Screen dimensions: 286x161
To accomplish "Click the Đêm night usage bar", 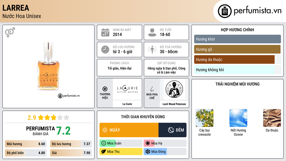I will [173, 130].
